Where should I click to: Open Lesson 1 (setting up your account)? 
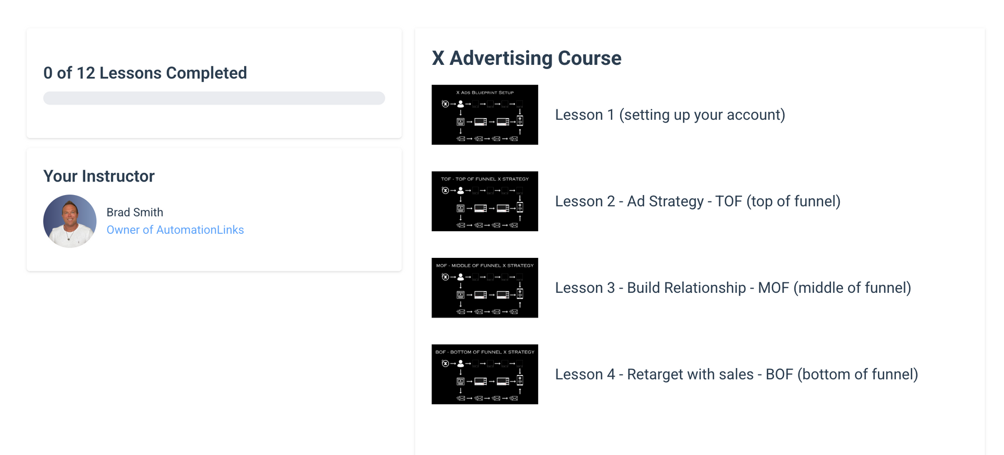670,115
